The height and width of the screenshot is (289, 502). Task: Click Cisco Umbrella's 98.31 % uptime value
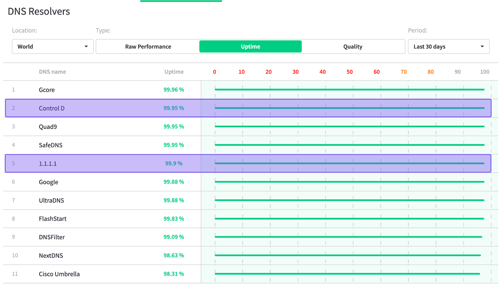tap(174, 274)
